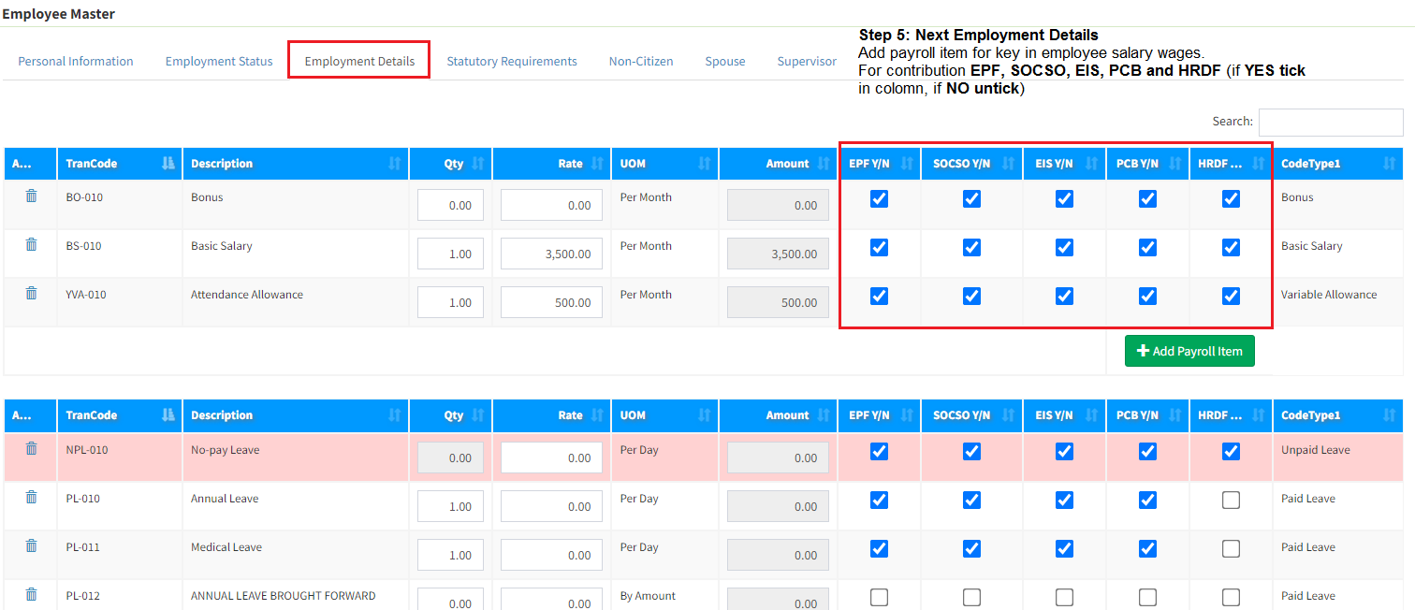
Task: Remove the Attendance Allowance row via trash icon
Action: pos(31,293)
